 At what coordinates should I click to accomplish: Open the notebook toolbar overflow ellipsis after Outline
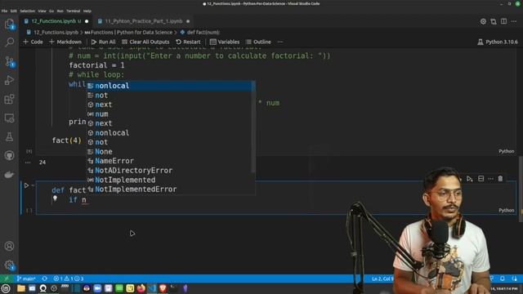[280, 42]
